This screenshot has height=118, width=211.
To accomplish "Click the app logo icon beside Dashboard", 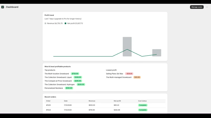I will (x=3, y=7).
